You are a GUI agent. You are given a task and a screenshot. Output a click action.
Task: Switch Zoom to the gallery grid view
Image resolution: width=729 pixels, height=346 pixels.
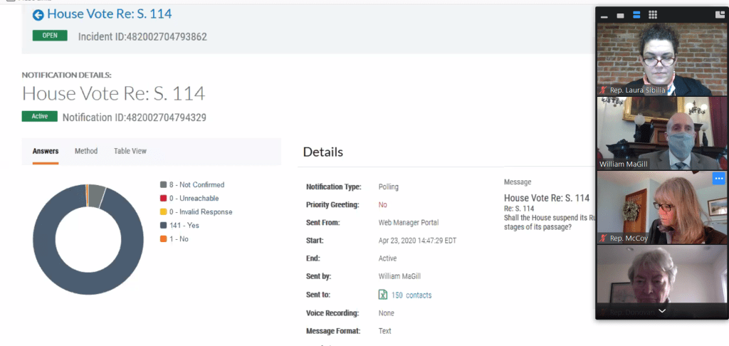(653, 15)
